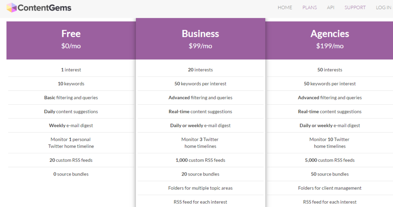Screen dimensions: 393x207
Task: Click '0 source bundles' in Free plan
Action: (x=71, y=174)
